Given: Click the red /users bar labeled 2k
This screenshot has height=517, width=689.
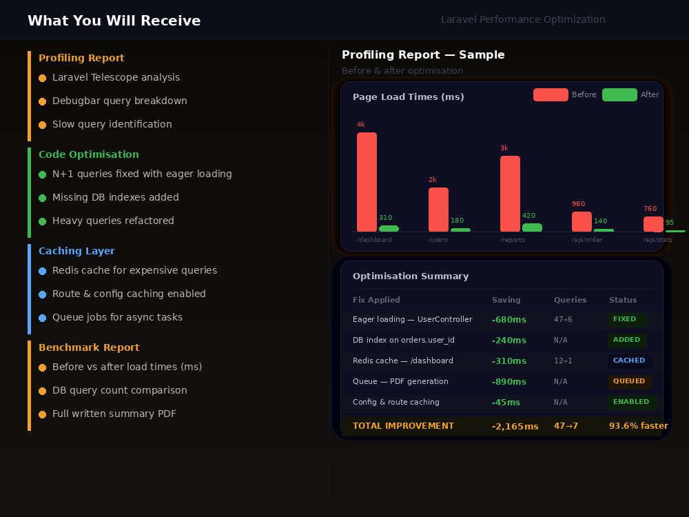Looking at the screenshot, I should 438,210.
